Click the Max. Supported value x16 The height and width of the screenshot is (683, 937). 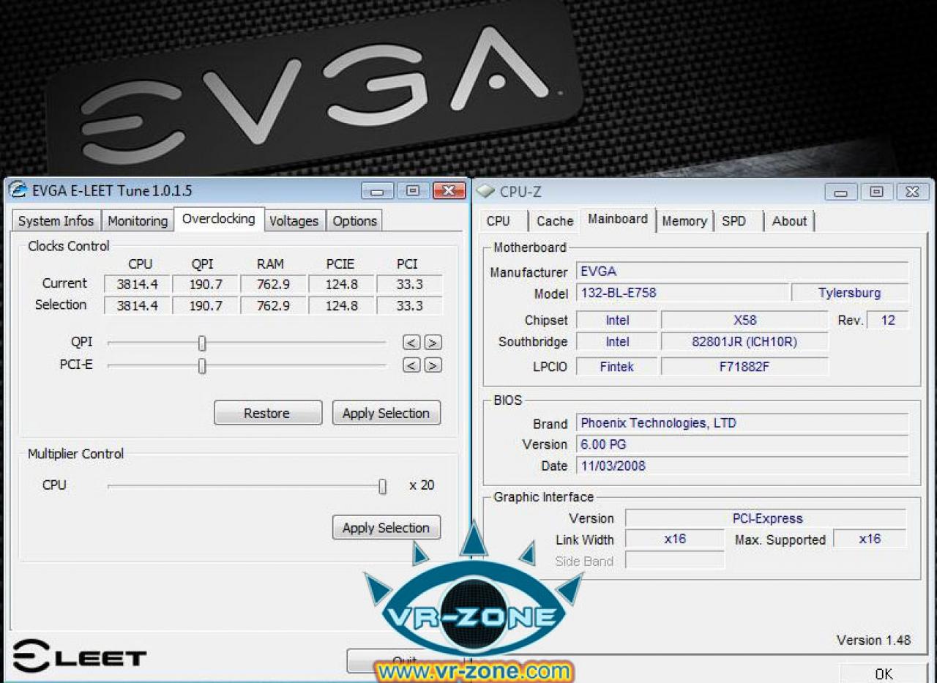click(870, 539)
